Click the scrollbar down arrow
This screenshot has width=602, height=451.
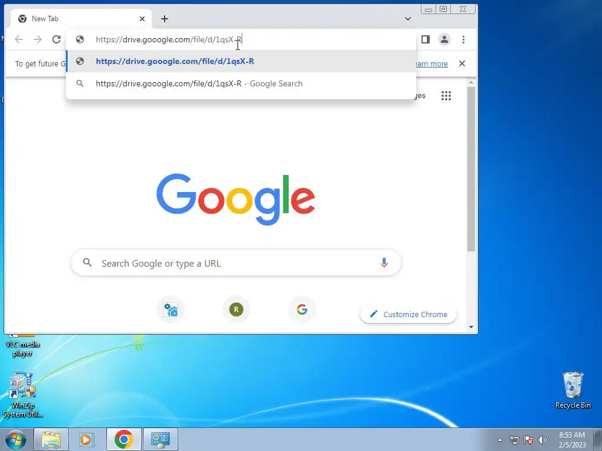pos(471,327)
